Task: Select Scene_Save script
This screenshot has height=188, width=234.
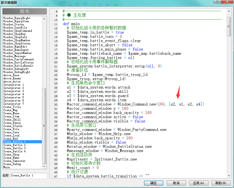Action: pyautogui.click(x=11, y=132)
